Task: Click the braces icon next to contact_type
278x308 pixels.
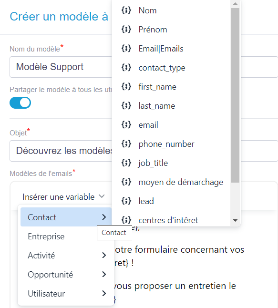Action: [x=126, y=68]
